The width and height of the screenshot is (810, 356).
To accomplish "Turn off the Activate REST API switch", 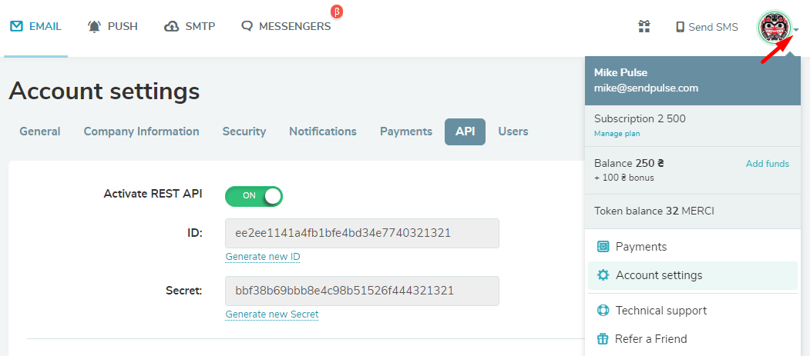I will pos(254,196).
